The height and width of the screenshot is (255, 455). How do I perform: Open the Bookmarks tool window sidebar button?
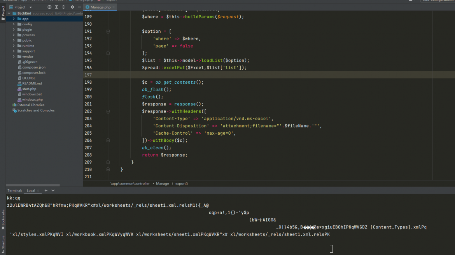(x=3, y=220)
